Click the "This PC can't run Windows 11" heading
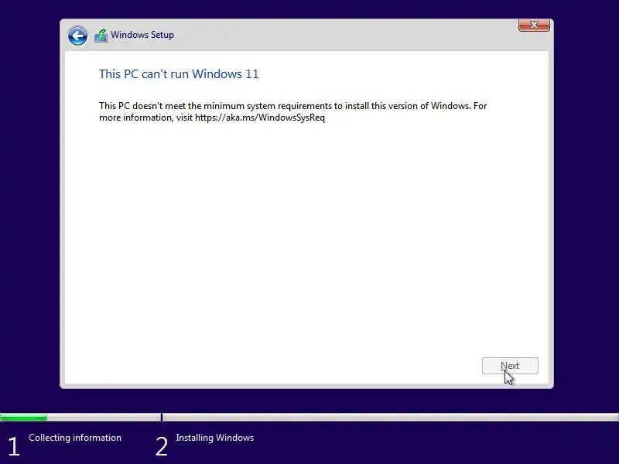 tap(179, 74)
